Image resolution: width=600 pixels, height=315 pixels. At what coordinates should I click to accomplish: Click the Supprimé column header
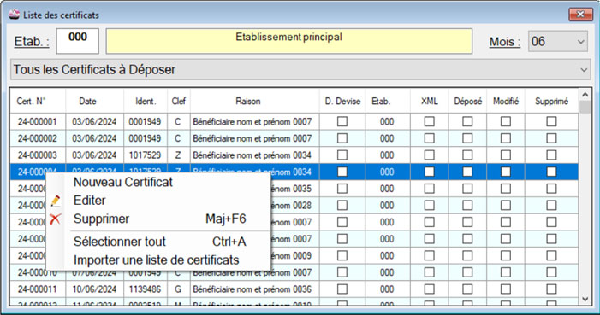[551, 102]
